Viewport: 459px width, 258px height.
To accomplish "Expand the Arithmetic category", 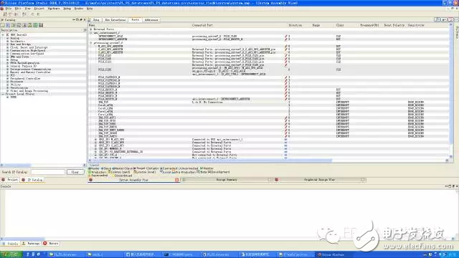I will click(7, 42).
